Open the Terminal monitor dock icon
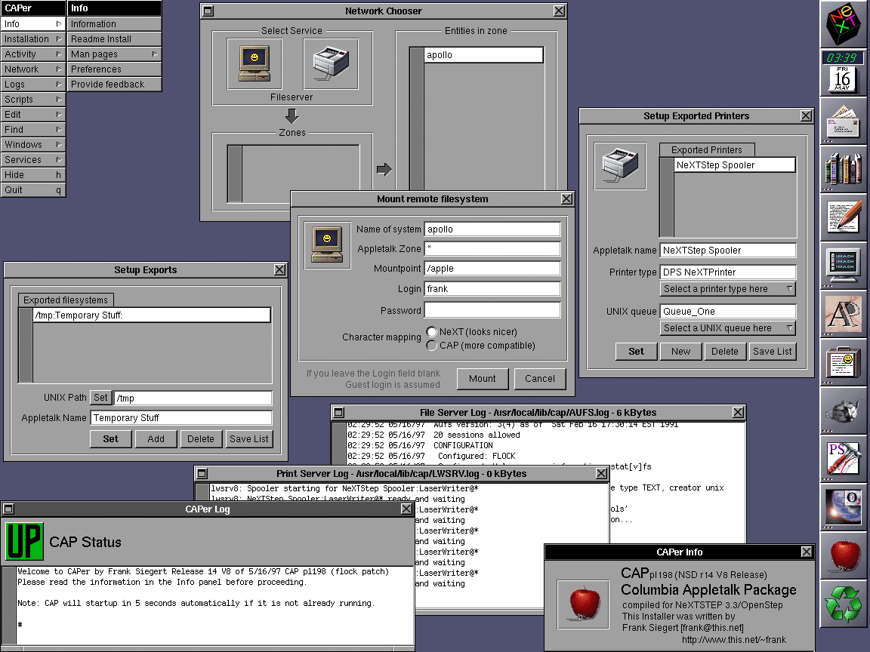The image size is (870, 652). [844, 265]
